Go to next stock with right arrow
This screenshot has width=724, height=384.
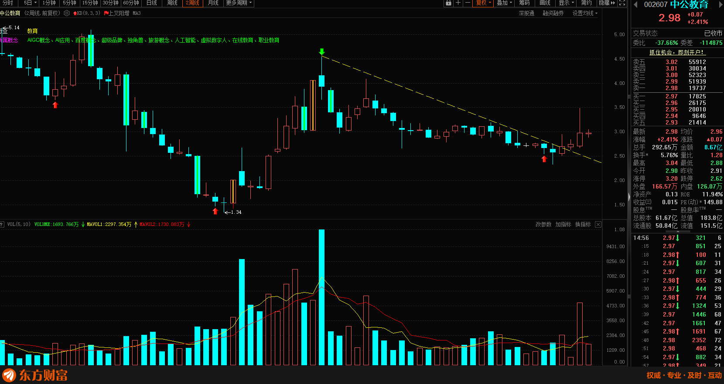pyautogui.click(x=721, y=4)
